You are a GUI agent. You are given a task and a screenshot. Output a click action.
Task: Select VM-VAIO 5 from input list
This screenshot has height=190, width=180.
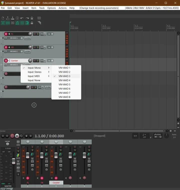pyautogui.click(x=64, y=85)
